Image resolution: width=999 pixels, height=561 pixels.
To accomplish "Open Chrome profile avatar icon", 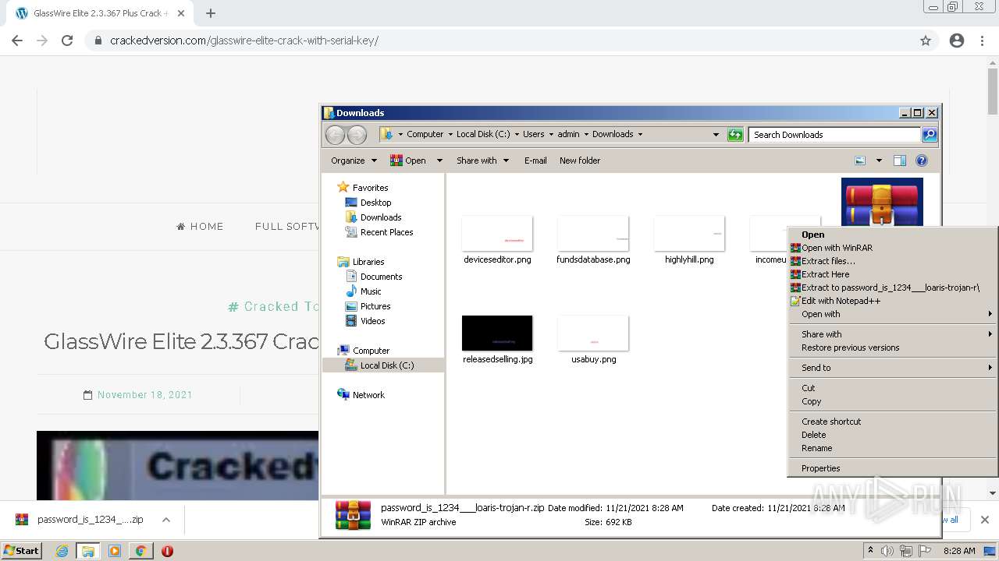I will coord(957,41).
